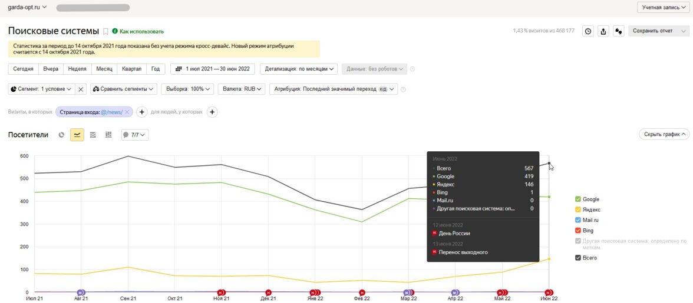This screenshot has height=303, width=693.
Task: Click the export/share report icon
Action: (603, 31)
